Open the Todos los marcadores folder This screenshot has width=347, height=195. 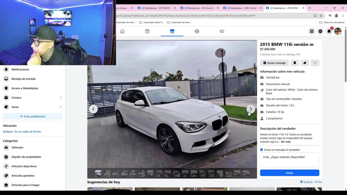tap(332, 22)
